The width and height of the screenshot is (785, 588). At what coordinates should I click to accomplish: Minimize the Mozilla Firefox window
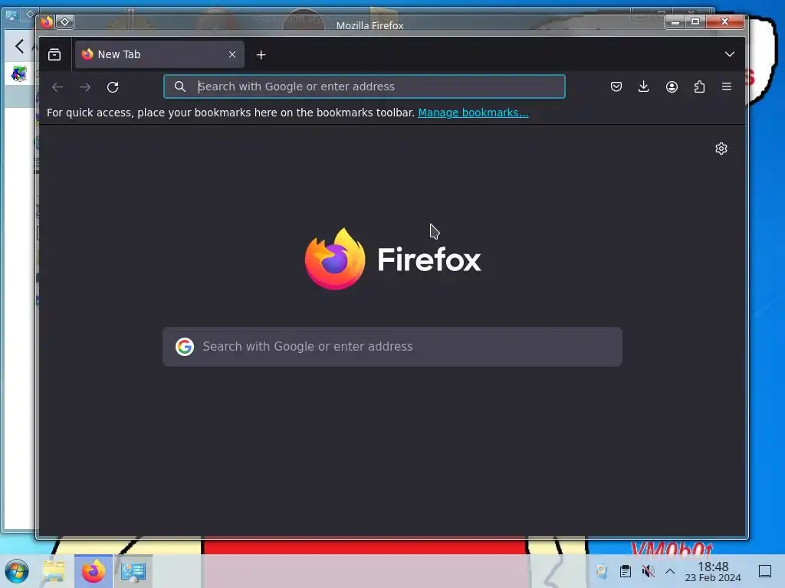(x=675, y=21)
